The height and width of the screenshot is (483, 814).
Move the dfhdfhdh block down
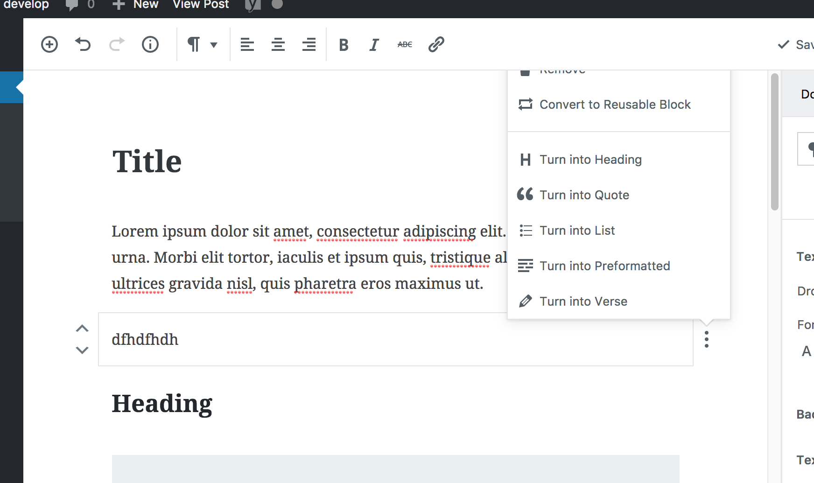[x=82, y=350]
